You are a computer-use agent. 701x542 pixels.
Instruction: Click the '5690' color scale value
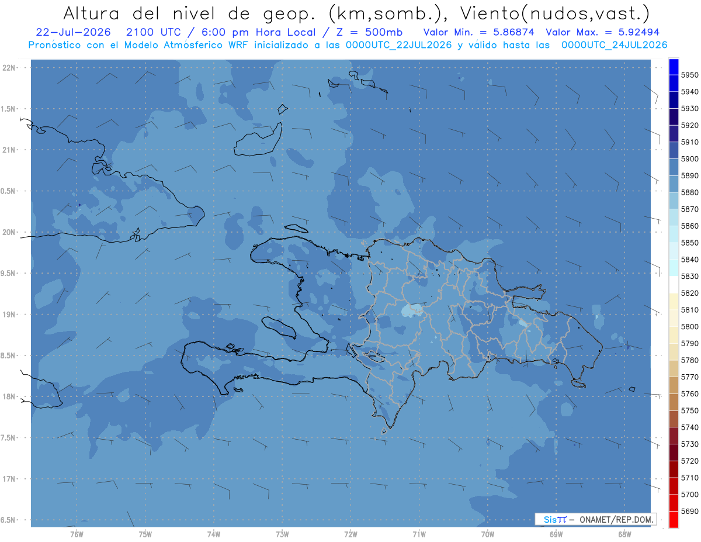(690, 511)
